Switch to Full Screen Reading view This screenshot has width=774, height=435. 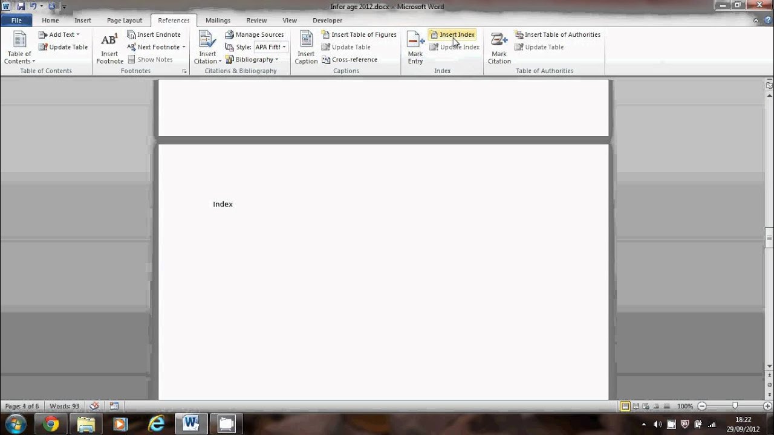tap(636, 407)
